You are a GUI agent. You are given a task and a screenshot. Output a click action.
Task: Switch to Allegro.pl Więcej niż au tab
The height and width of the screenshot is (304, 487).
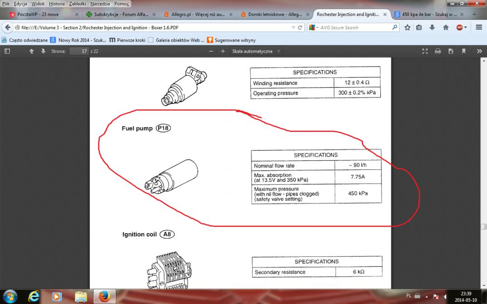click(x=198, y=14)
